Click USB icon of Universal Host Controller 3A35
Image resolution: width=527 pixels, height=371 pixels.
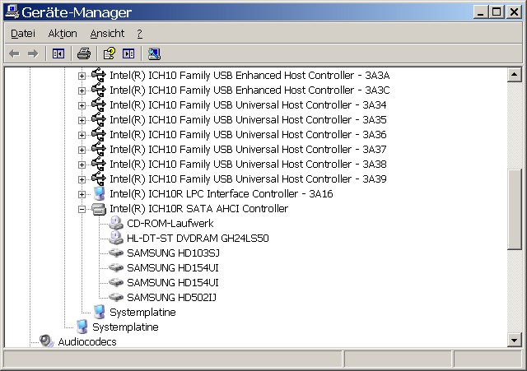click(x=99, y=119)
